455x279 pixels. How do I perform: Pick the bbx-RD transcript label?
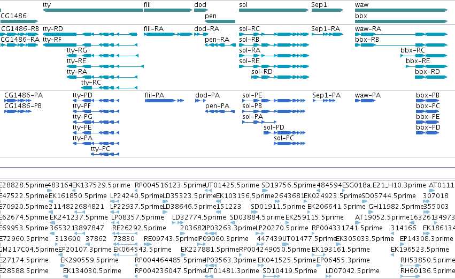[x=427, y=72]
